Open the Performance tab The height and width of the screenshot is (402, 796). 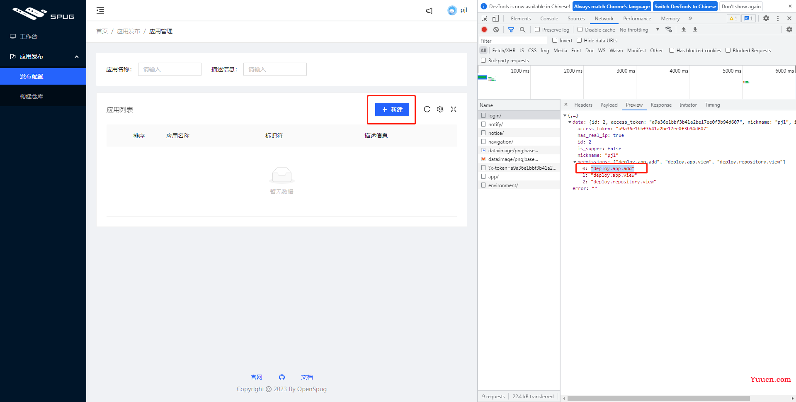[x=637, y=18]
